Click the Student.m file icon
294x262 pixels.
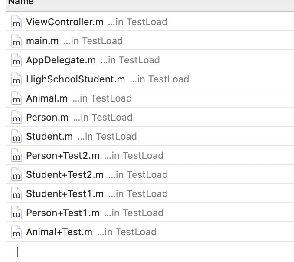[16, 137]
